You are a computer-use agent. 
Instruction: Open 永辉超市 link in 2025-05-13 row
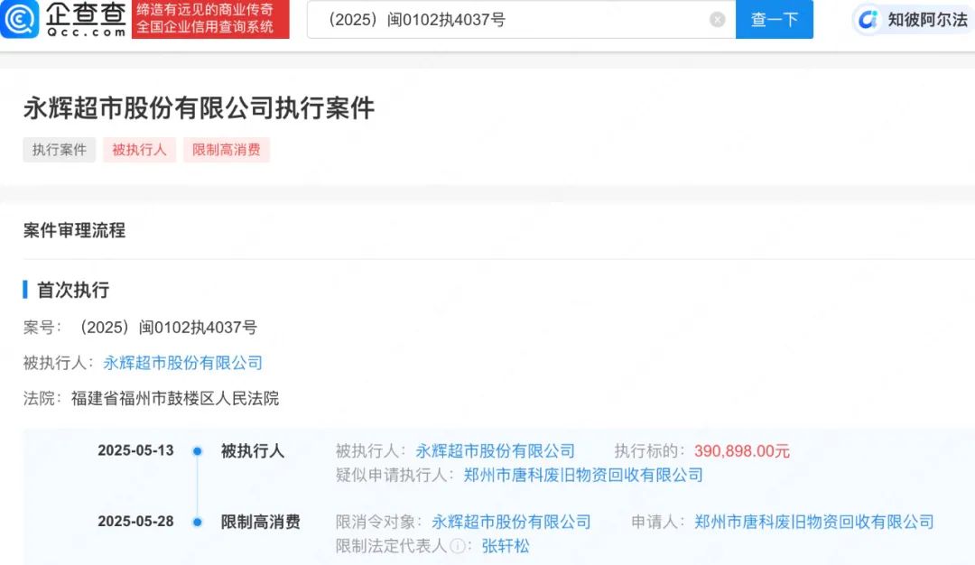495,450
